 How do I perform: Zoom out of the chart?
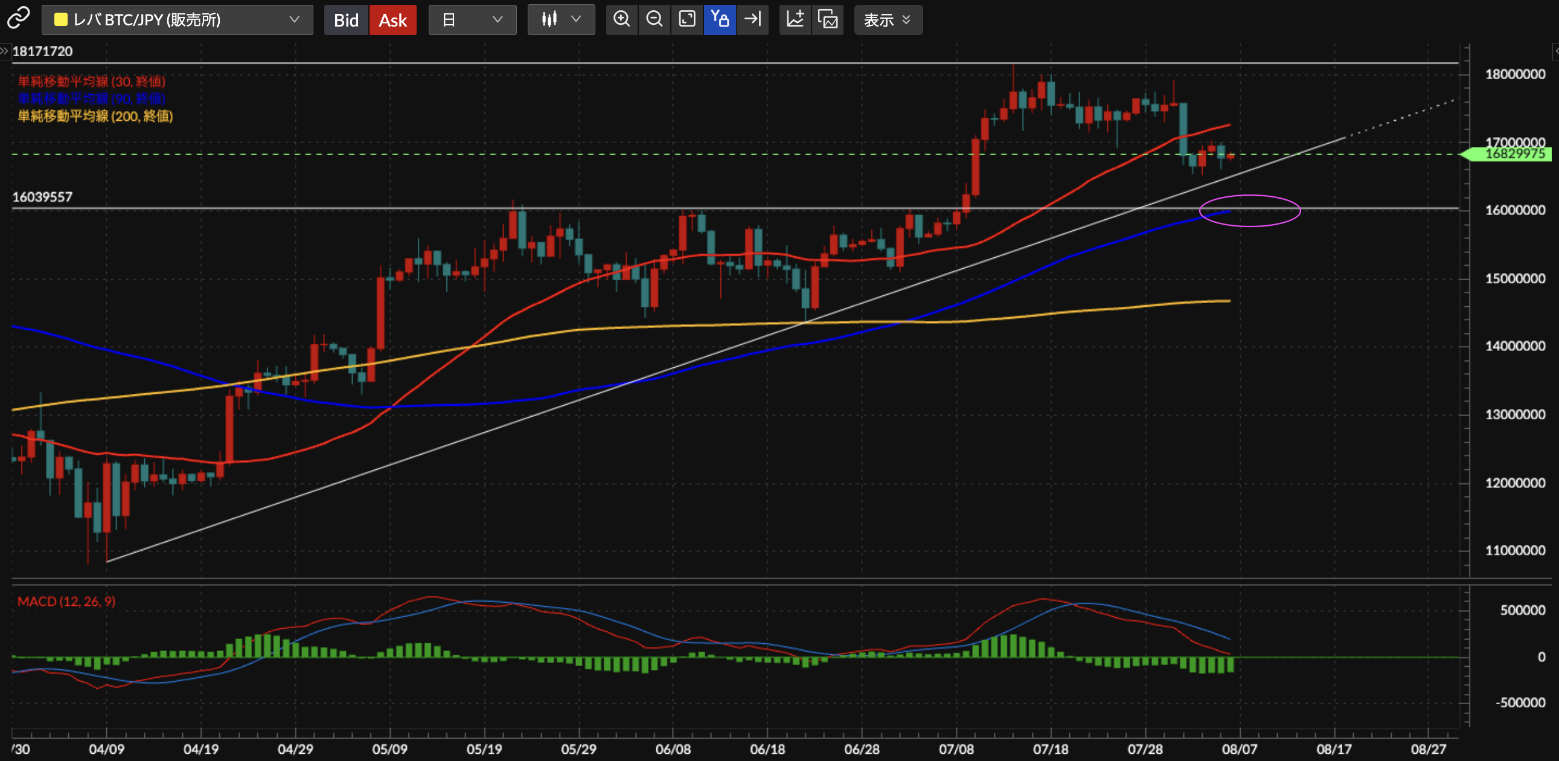click(655, 19)
